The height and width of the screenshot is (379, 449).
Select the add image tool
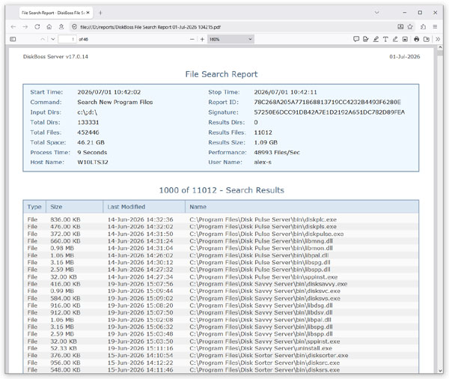point(405,39)
